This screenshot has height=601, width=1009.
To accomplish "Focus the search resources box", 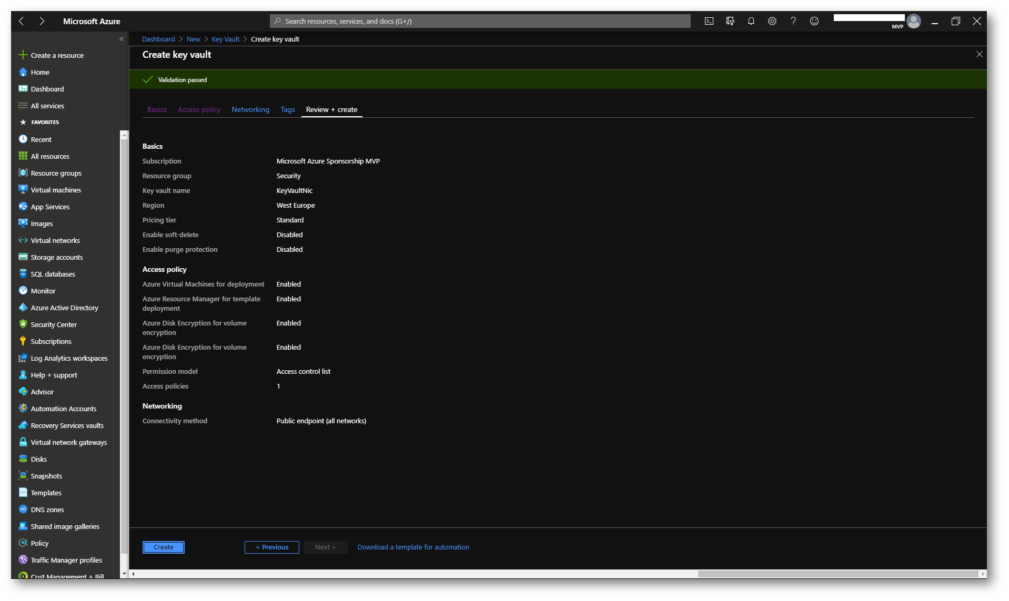I will pyautogui.click(x=480, y=21).
